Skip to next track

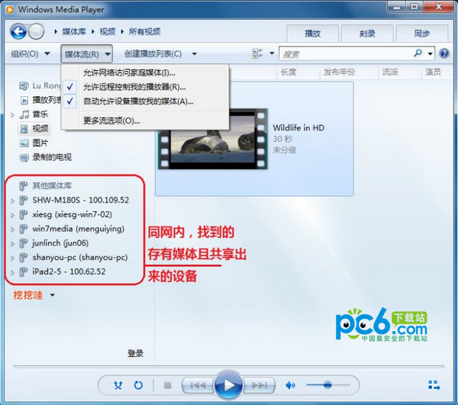point(259,385)
